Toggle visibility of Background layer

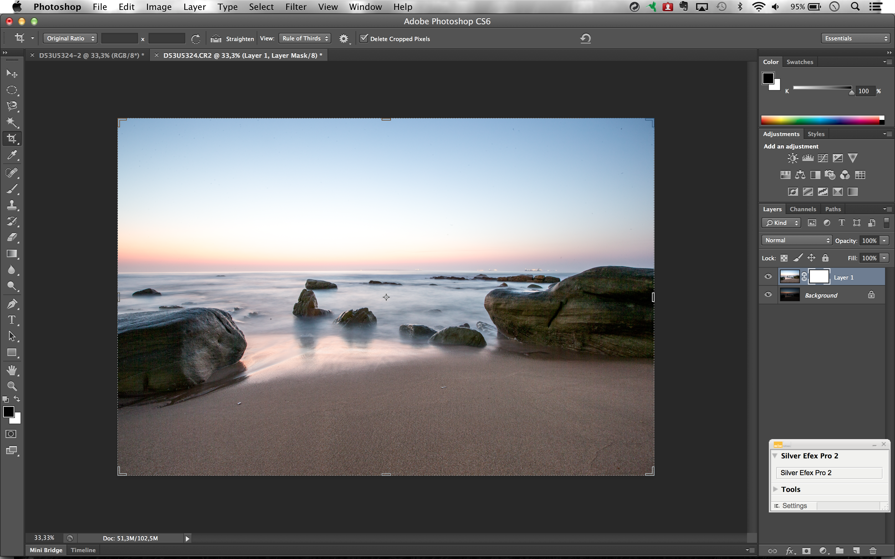click(x=768, y=295)
